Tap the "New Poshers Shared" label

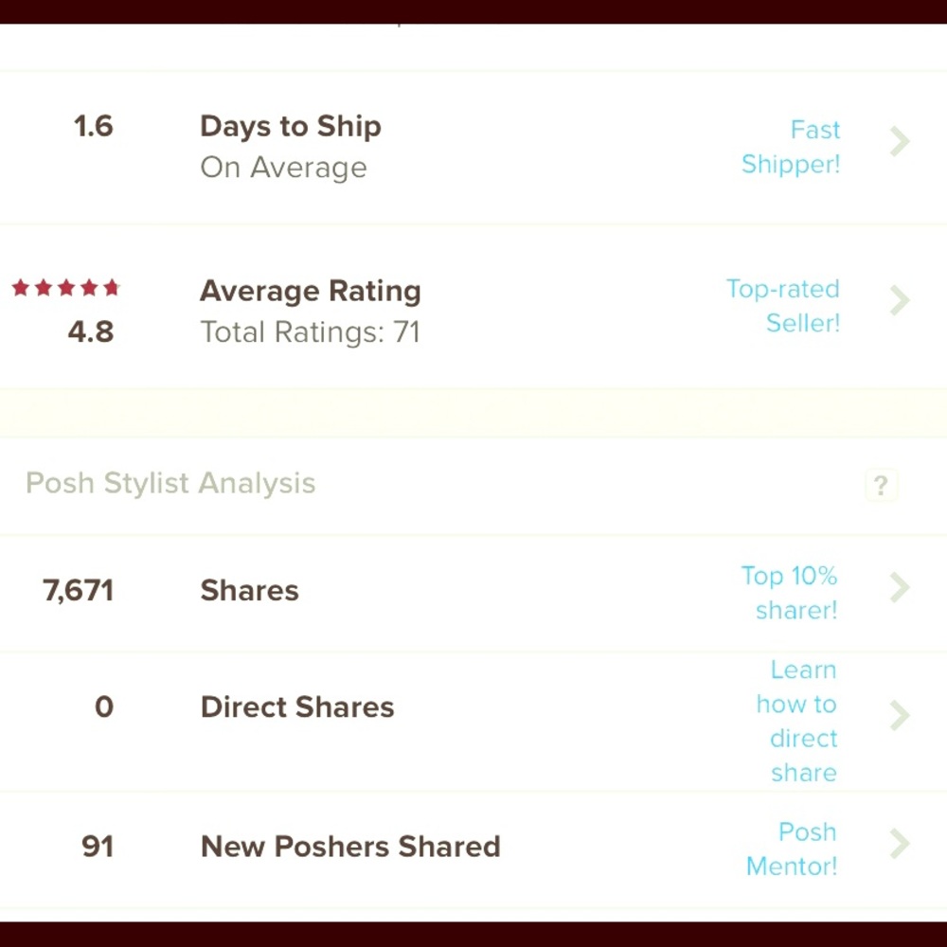(350, 847)
